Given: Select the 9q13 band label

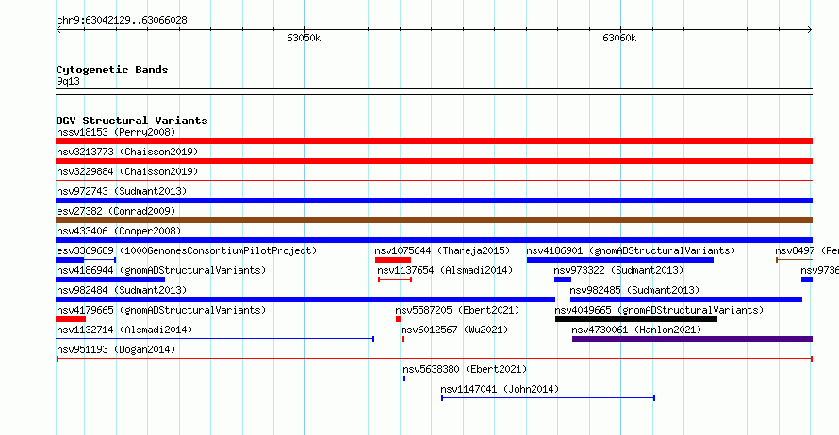Looking at the screenshot, I should tap(68, 81).
